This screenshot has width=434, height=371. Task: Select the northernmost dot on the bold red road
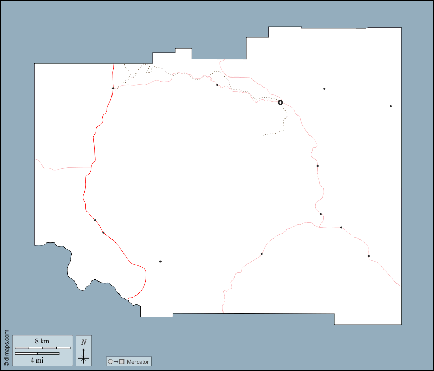(x=113, y=89)
